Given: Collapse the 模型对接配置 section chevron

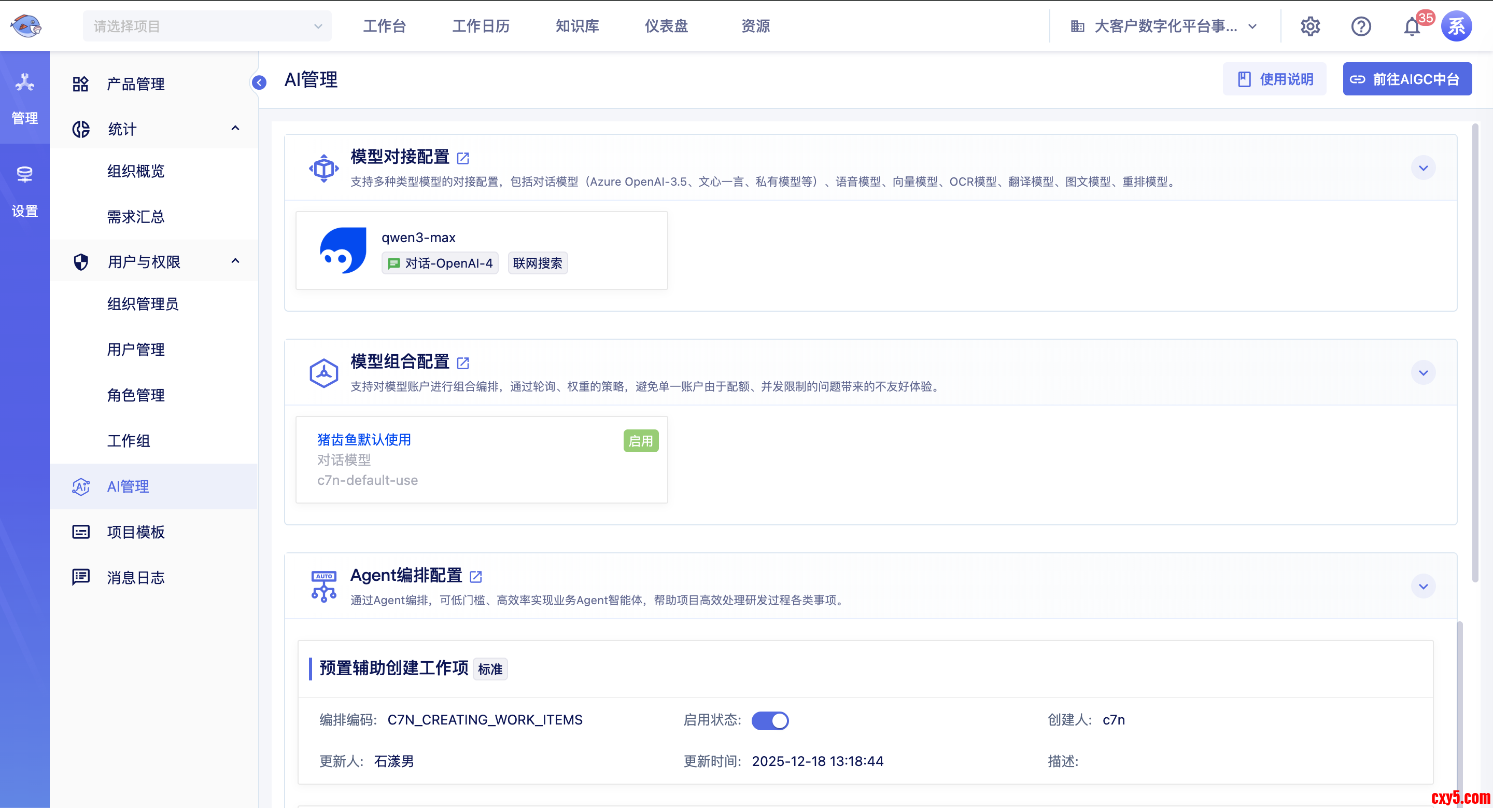Looking at the screenshot, I should click(1423, 168).
